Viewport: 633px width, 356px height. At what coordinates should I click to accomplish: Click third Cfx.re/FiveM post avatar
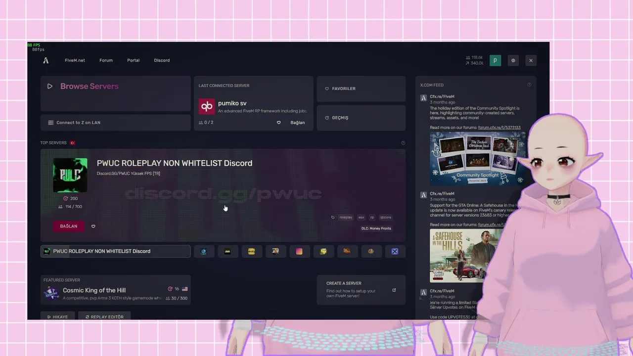(x=423, y=293)
